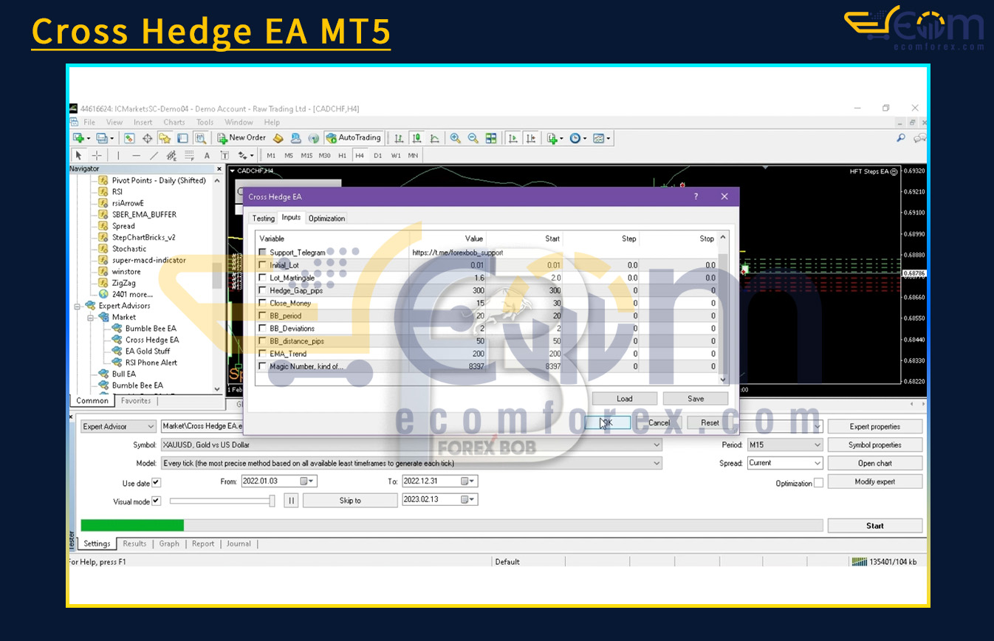The width and height of the screenshot is (994, 641).
Task: Open the Journal tab of tester
Action: click(239, 544)
